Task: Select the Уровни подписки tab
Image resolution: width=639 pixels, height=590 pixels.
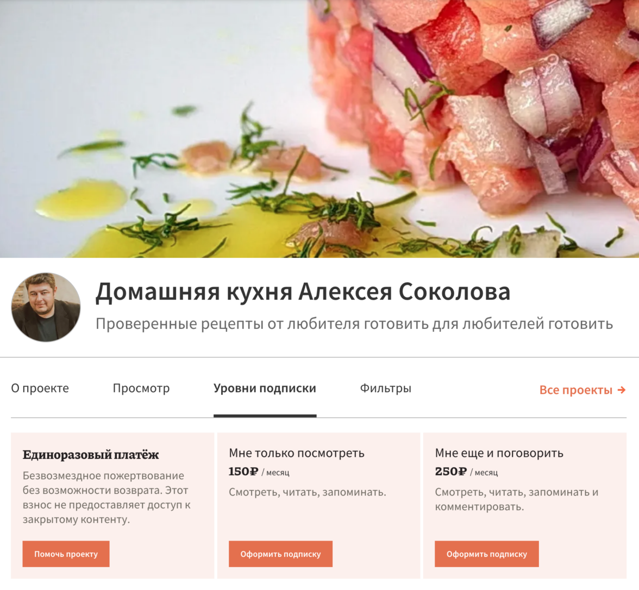Action: coord(265,388)
